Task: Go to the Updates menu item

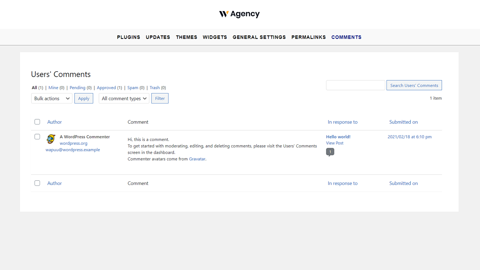Action: [x=158, y=37]
